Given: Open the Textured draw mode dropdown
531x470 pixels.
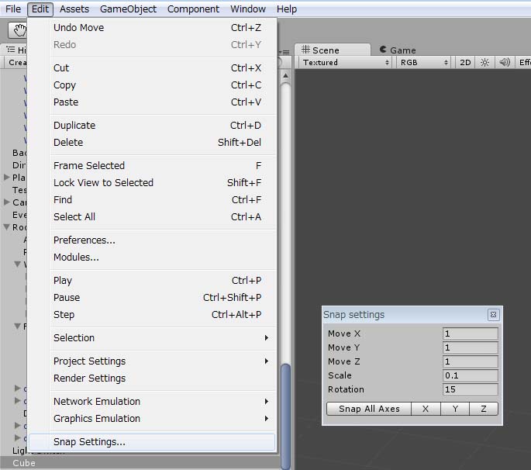Looking at the screenshot, I should pyautogui.click(x=346, y=62).
